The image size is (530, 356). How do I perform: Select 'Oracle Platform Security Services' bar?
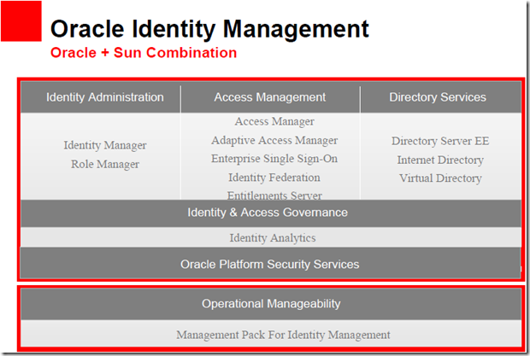point(270,263)
